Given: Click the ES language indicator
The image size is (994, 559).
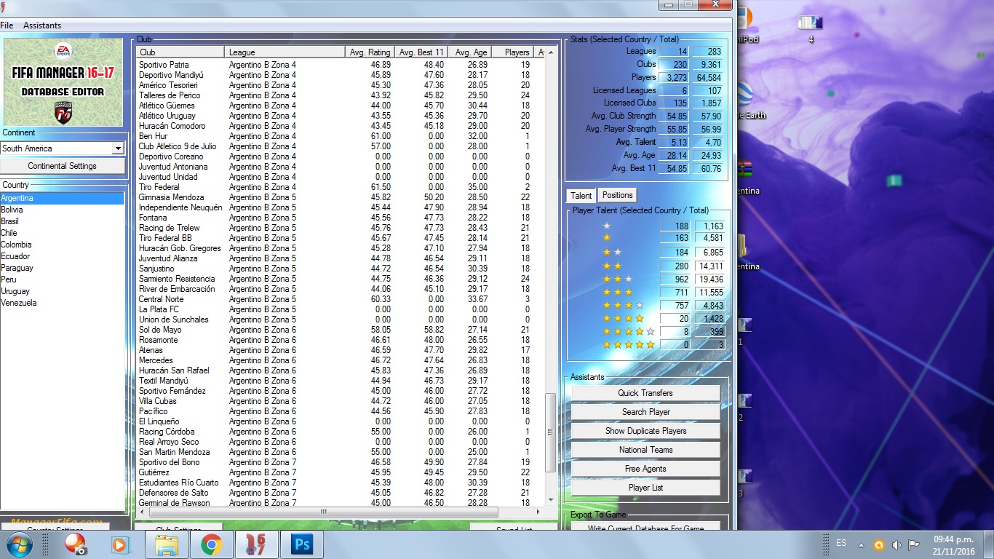Looking at the screenshot, I should 841,544.
